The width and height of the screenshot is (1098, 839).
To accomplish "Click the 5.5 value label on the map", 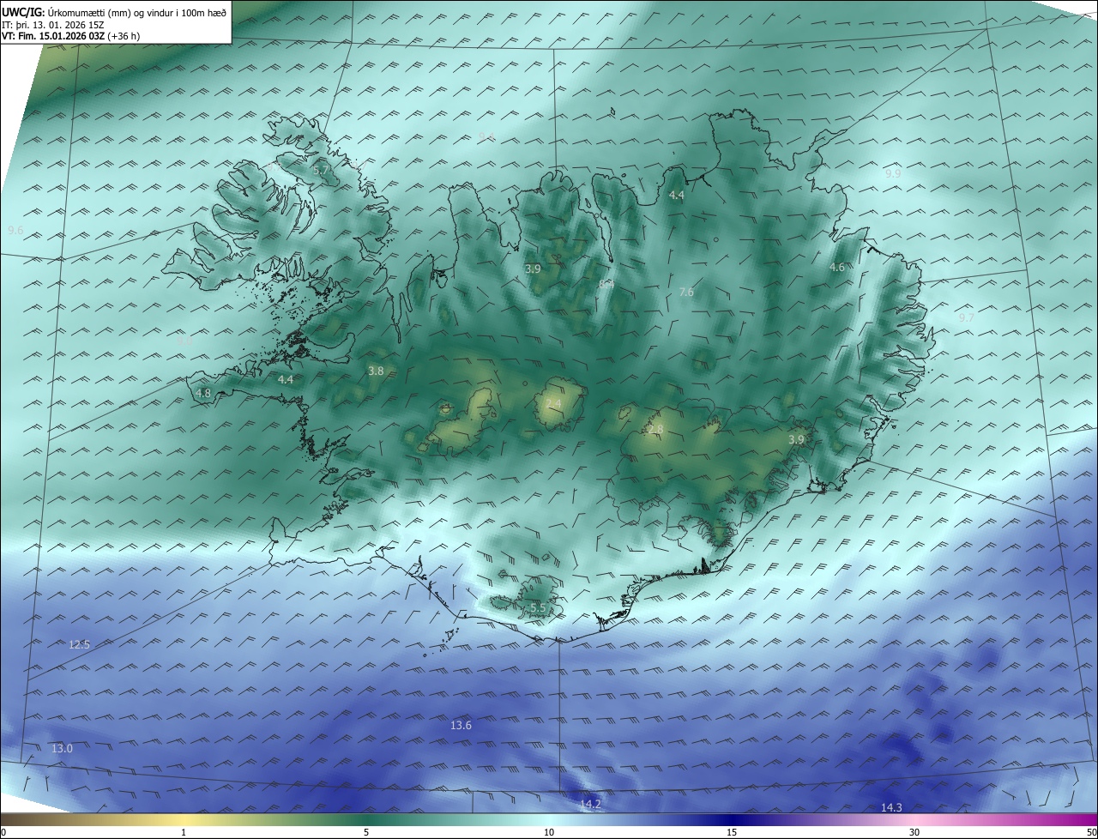I will coord(538,607).
